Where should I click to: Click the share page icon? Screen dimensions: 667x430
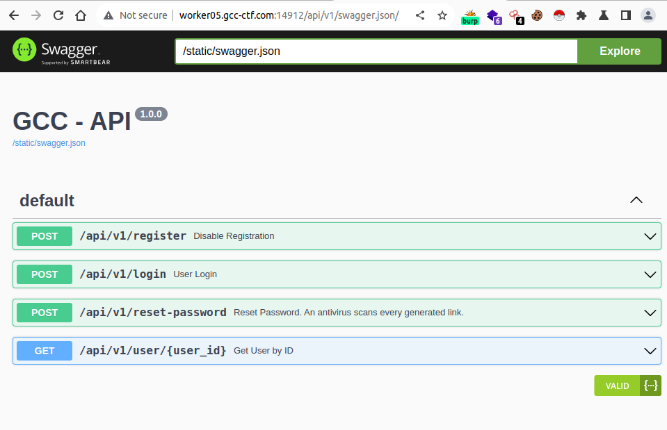point(420,15)
